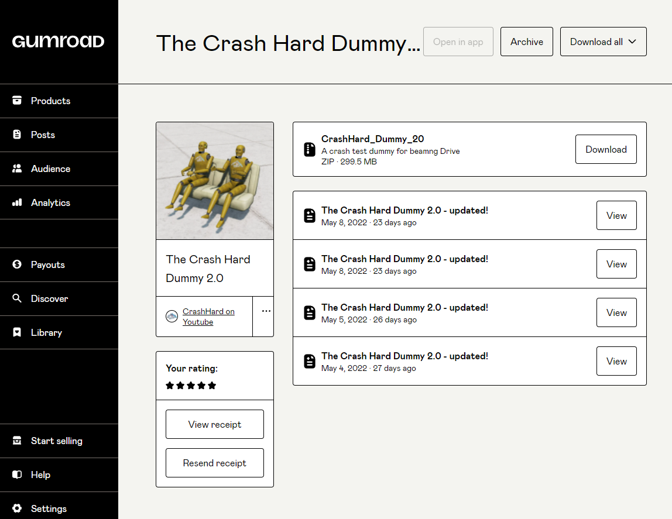
Task: Open the Payouts dollar icon
Action: (x=17, y=264)
